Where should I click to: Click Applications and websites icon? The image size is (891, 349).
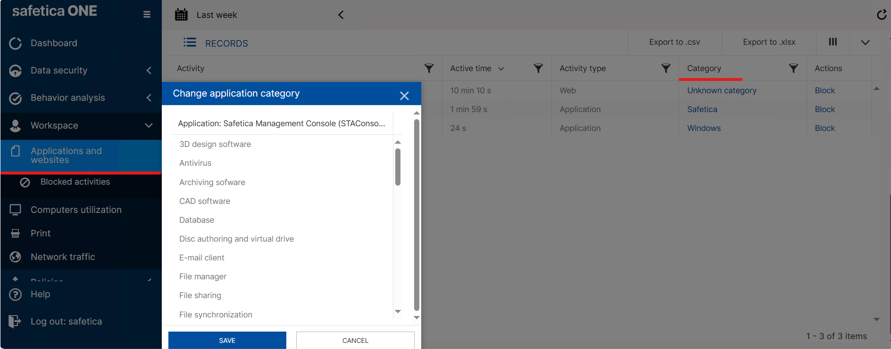(x=15, y=151)
